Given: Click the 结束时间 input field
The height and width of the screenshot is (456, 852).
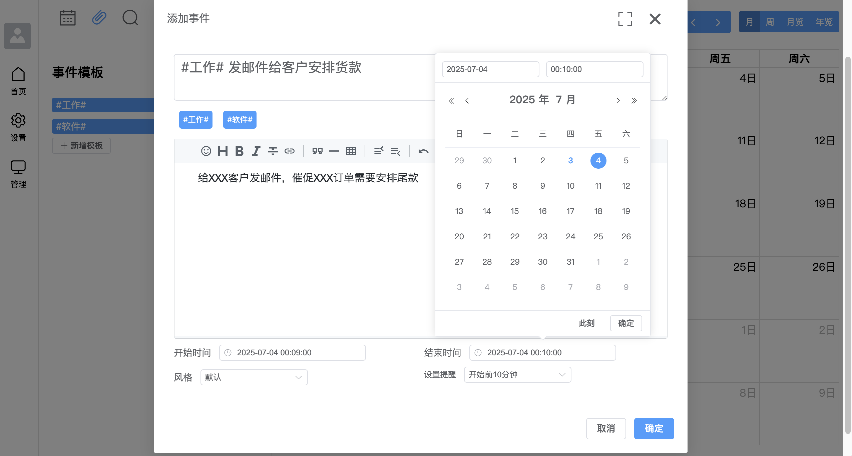Looking at the screenshot, I should (542, 353).
